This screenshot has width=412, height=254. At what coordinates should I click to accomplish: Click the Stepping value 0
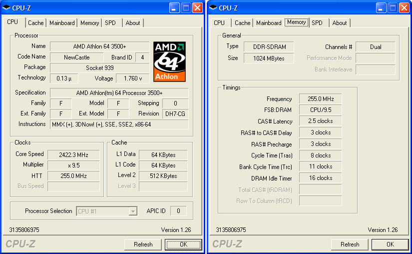coord(175,103)
